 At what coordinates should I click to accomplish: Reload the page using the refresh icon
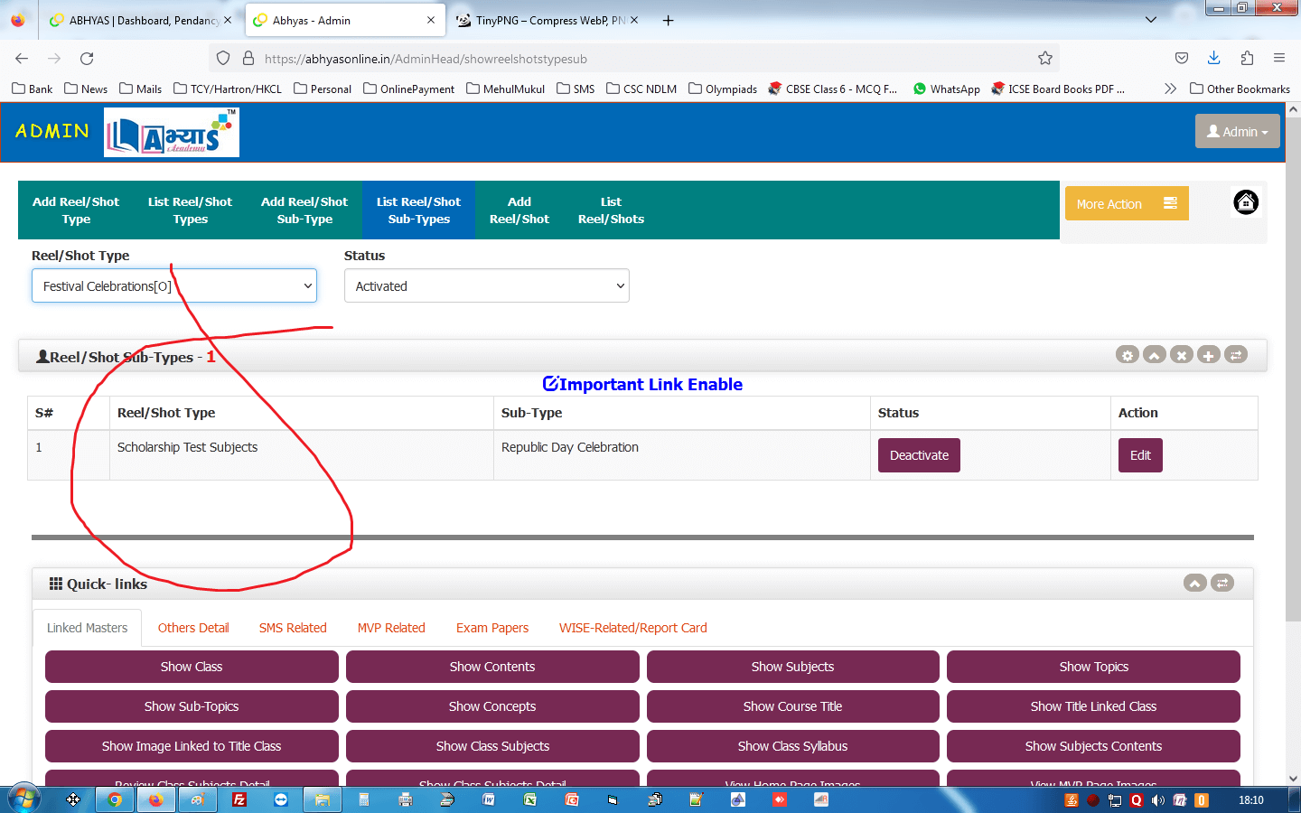click(x=87, y=59)
